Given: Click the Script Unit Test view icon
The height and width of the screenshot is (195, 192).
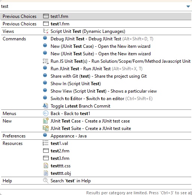Looking at the screenshot, I should [46, 31].
